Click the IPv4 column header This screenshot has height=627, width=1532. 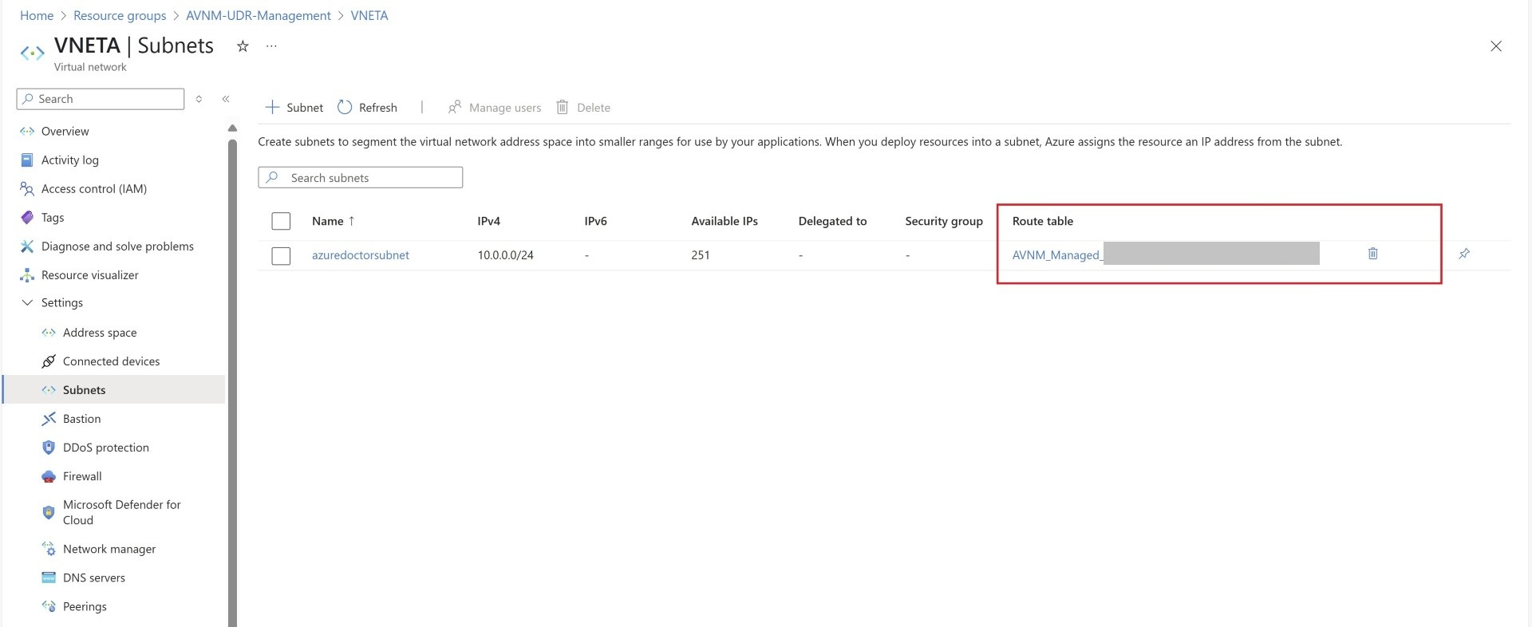(x=489, y=222)
